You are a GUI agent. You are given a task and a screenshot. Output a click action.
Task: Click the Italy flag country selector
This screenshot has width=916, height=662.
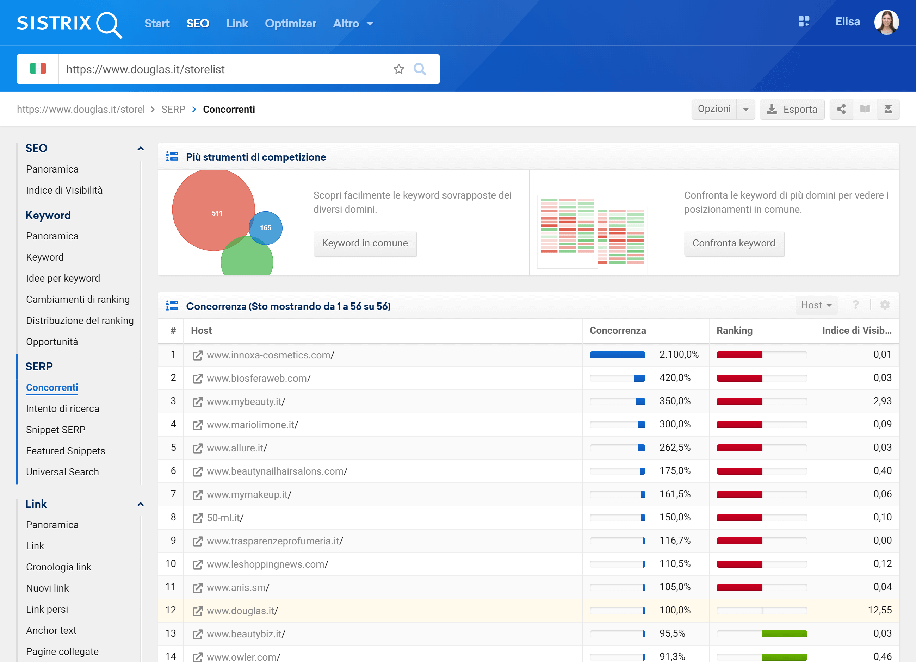tap(38, 69)
